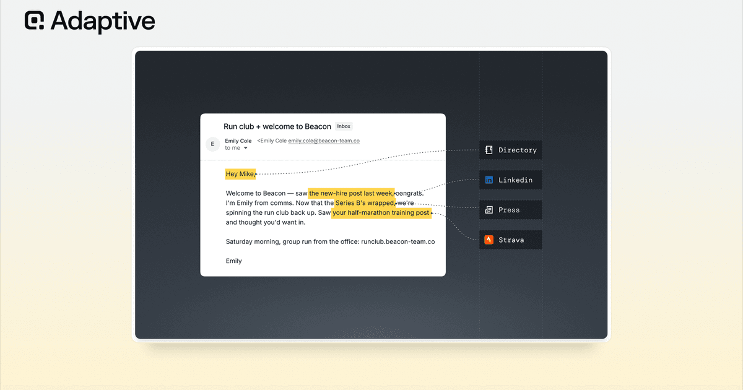Select the Linkedin source label
Viewport: 743px width, 390px height.
511,180
